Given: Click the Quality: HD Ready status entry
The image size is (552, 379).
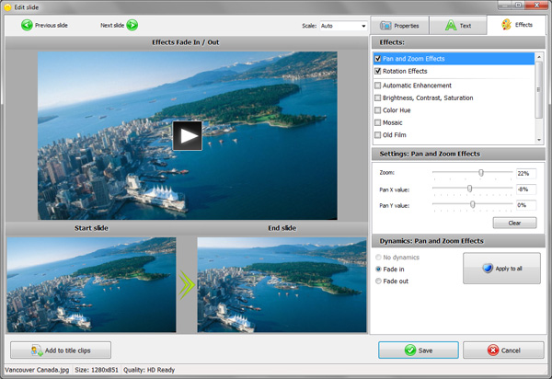Looking at the screenshot, I should click(x=149, y=370).
